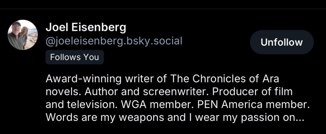
Task: Click "Producer of film" in the bio
Action: point(252,92)
